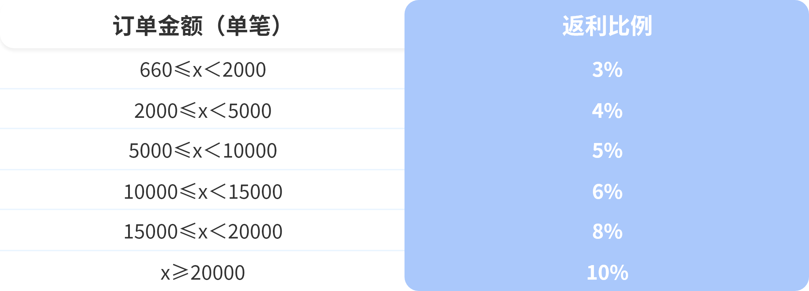The image size is (809, 291).
Task: Select the 10000≤x<15000 order range cell
Action: tap(203, 192)
